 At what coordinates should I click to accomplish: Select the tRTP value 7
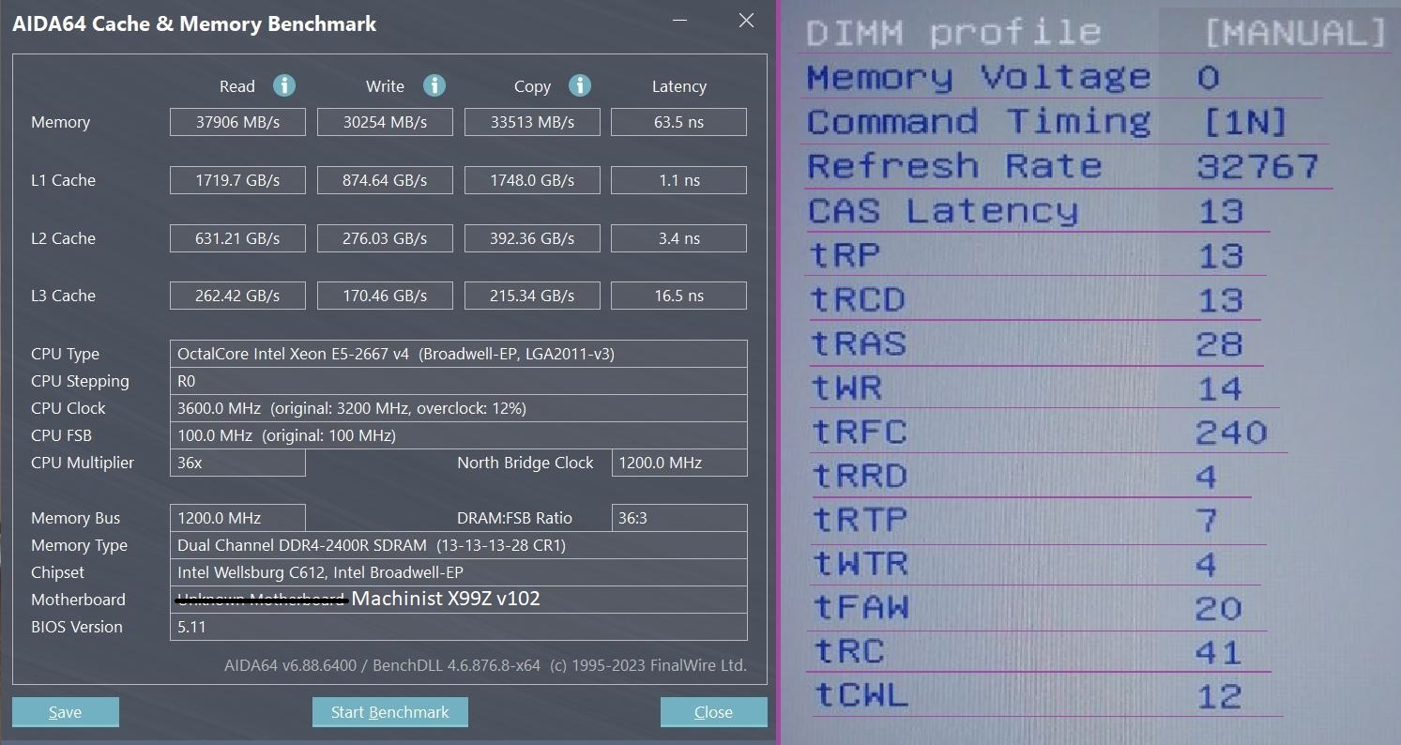[x=1208, y=520]
